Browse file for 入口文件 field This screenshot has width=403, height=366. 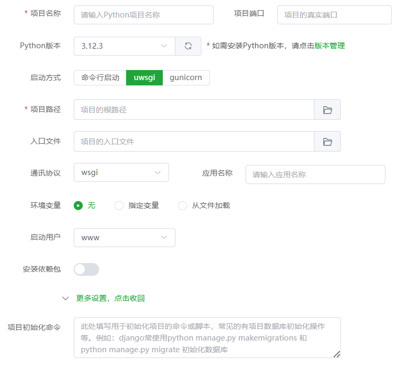point(327,142)
